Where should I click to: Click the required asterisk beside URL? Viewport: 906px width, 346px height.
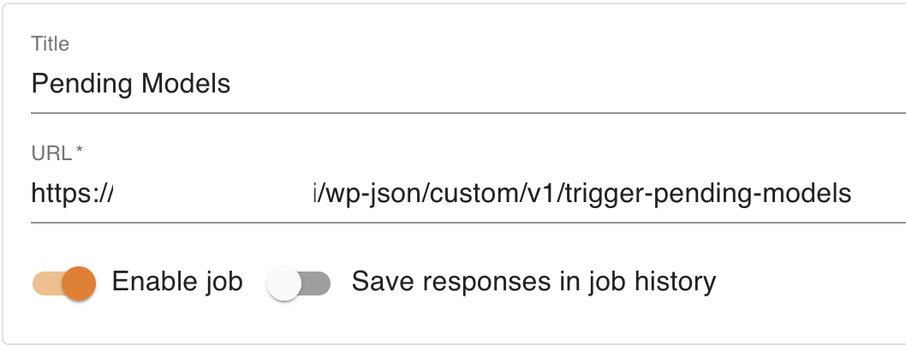(80, 152)
